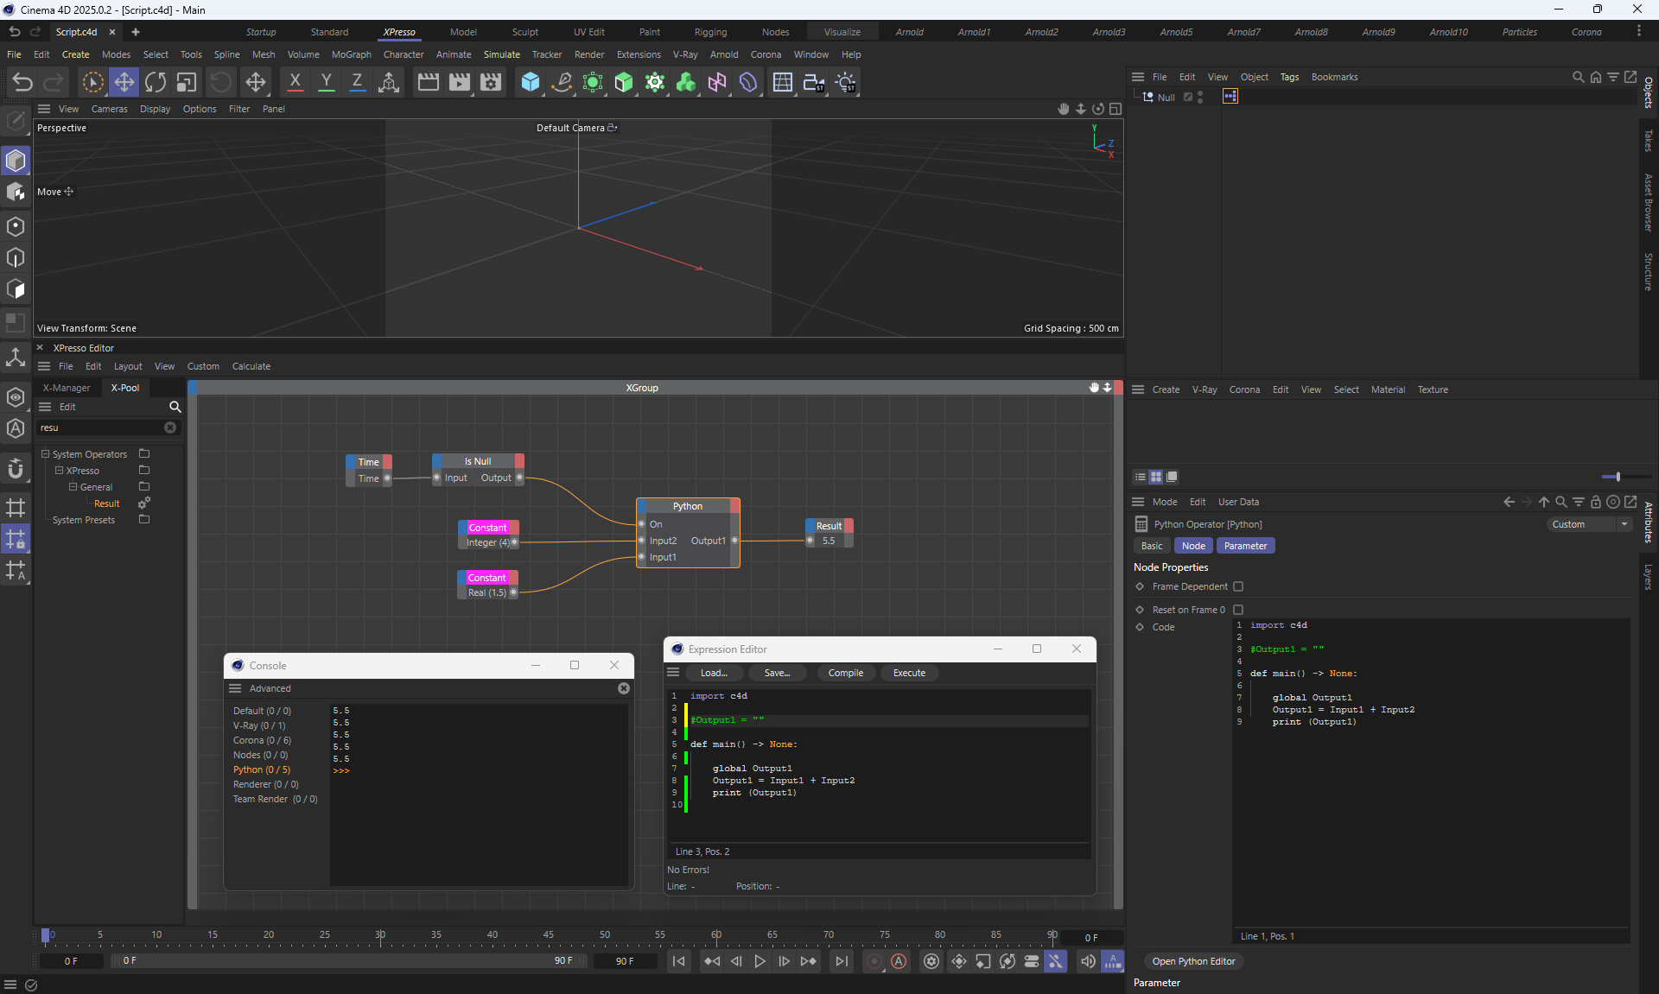Toggle the X axis lock icon
Screen dimensions: 1659x994
point(295,82)
